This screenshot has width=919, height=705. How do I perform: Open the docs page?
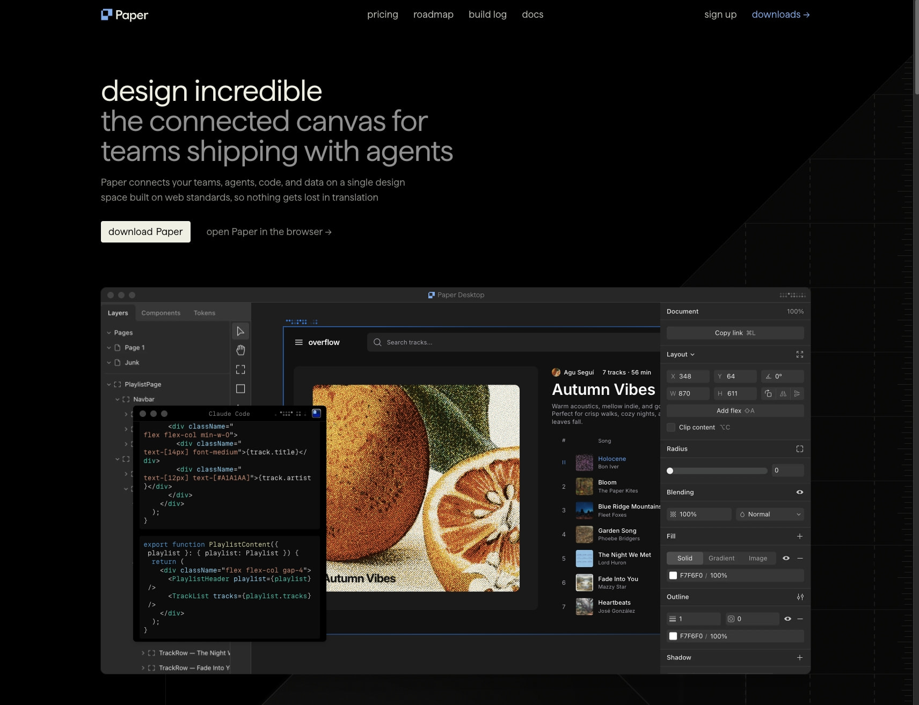533,14
